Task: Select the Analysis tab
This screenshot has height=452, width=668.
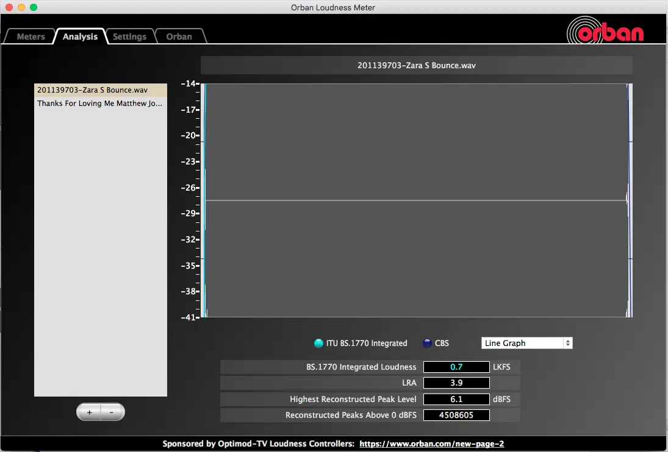Action: 80,37
